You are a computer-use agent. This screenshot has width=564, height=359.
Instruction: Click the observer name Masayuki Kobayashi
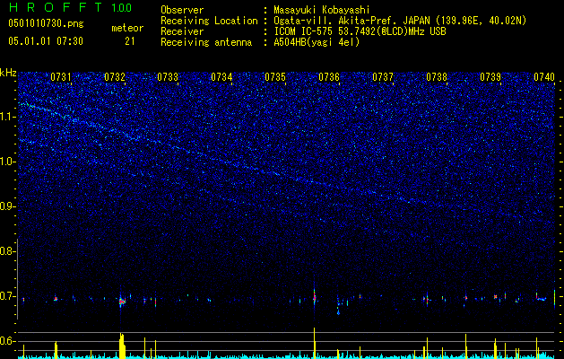pos(322,10)
